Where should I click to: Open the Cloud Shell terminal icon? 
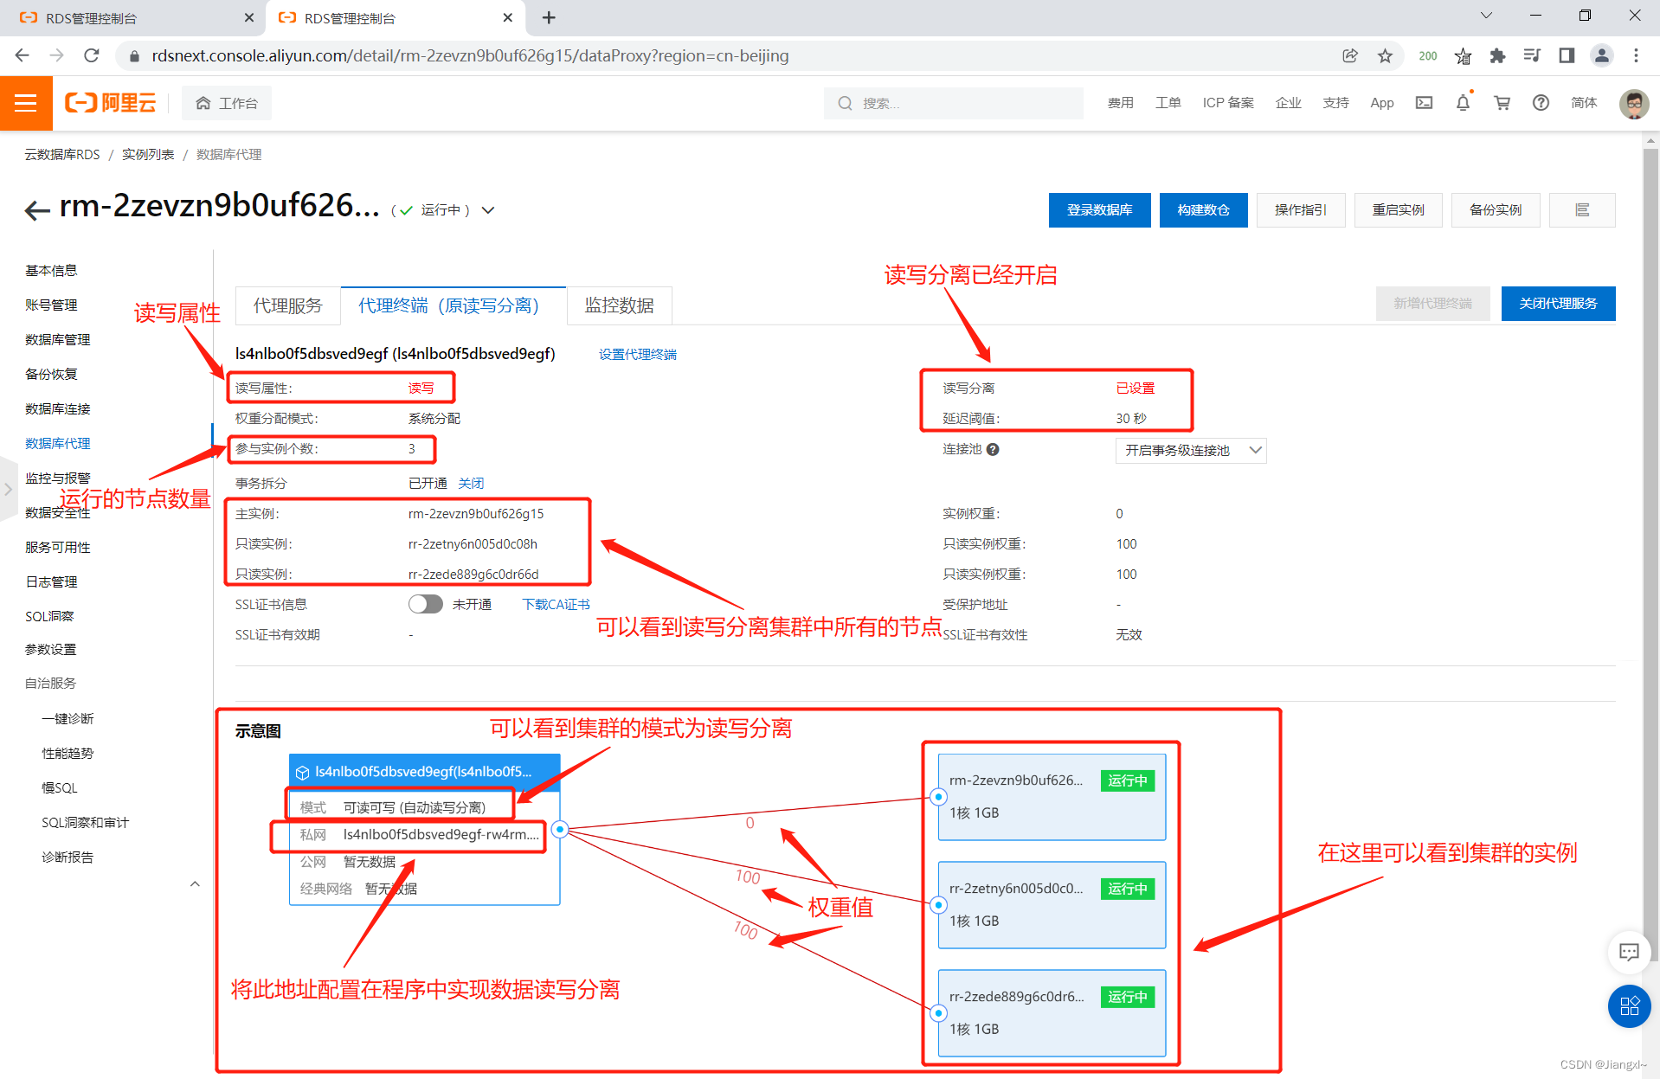1424,103
